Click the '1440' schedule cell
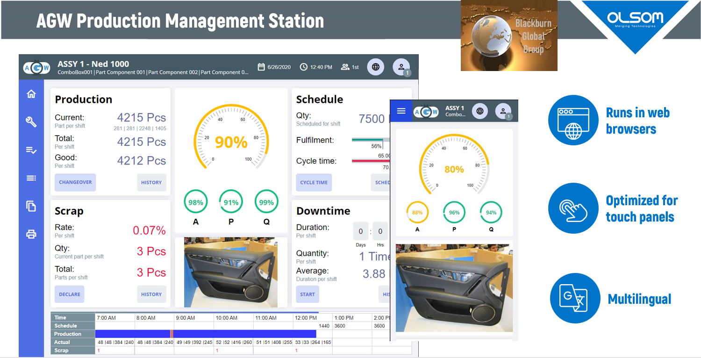 (324, 326)
